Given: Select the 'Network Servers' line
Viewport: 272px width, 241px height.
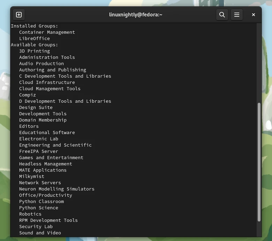Looking at the screenshot, I should (40, 182).
